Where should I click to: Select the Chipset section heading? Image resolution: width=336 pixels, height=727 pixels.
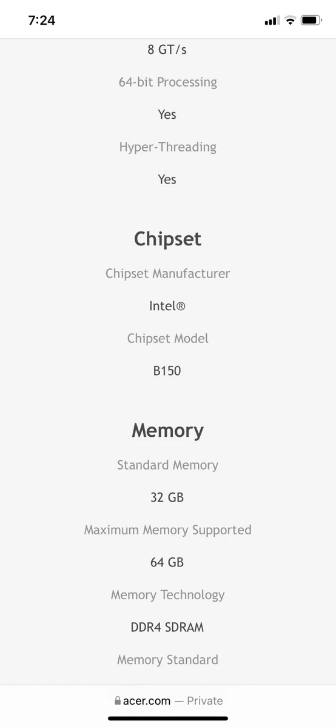167,239
